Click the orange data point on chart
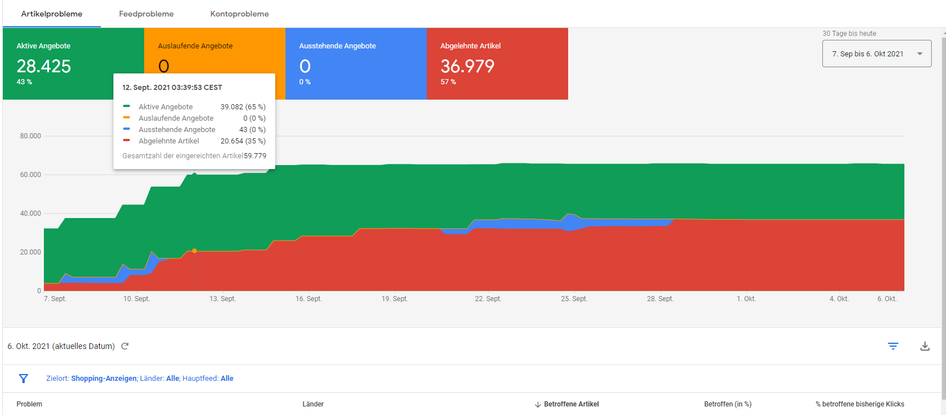Image resolution: width=946 pixels, height=415 pixels. 194,251
